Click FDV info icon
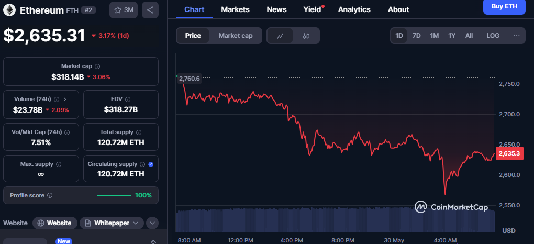The image size is (534, 244). tap(128, 99)
